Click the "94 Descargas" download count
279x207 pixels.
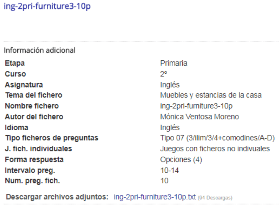click(215, 197)
